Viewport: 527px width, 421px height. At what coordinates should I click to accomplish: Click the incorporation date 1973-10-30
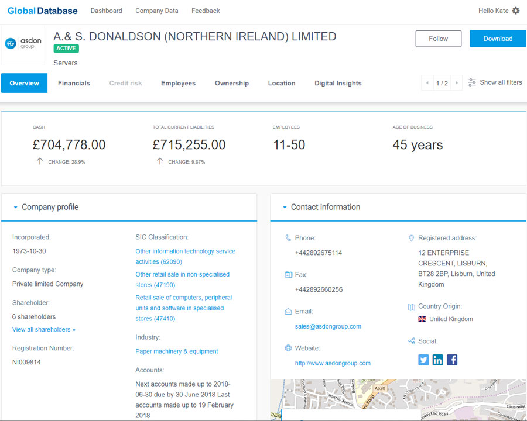pos(29,251)
